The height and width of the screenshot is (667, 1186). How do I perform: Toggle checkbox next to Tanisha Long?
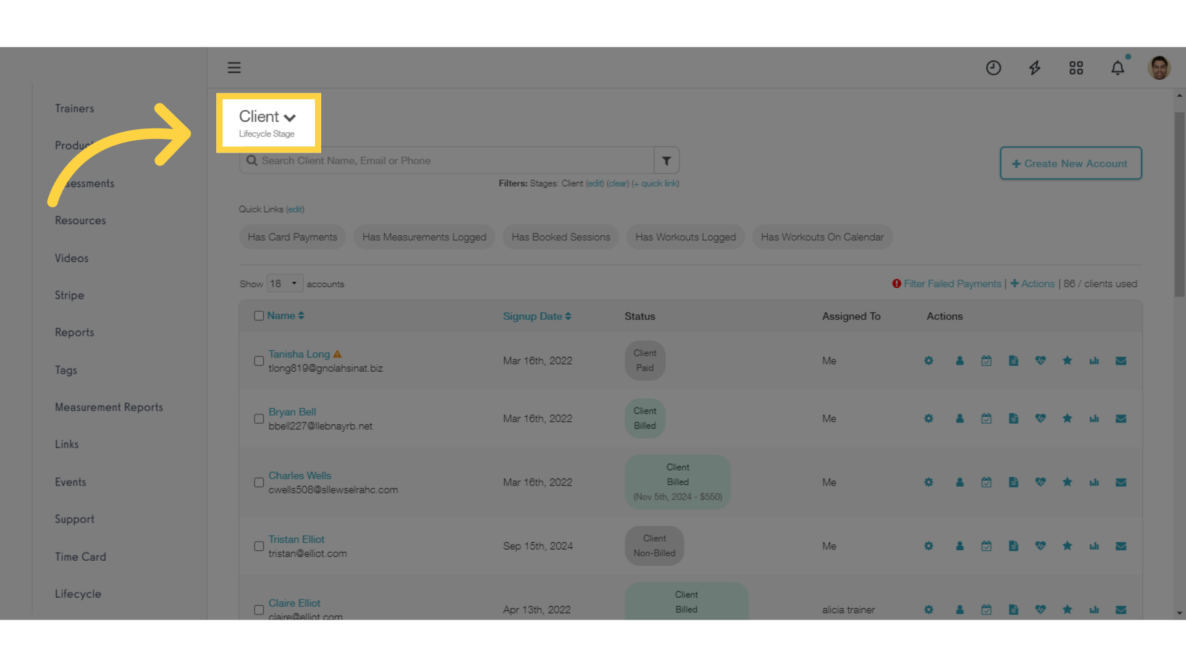pyautogui.click(x=259, y=361)
